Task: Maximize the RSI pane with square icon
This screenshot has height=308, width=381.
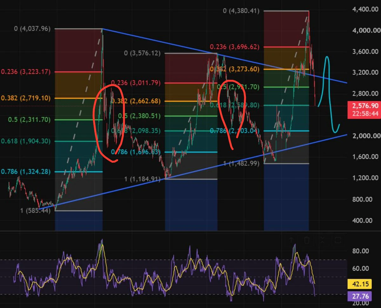Action: point(338,240)
